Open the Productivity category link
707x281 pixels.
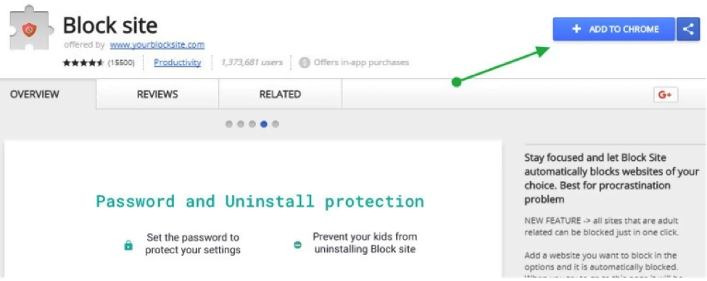177,62
